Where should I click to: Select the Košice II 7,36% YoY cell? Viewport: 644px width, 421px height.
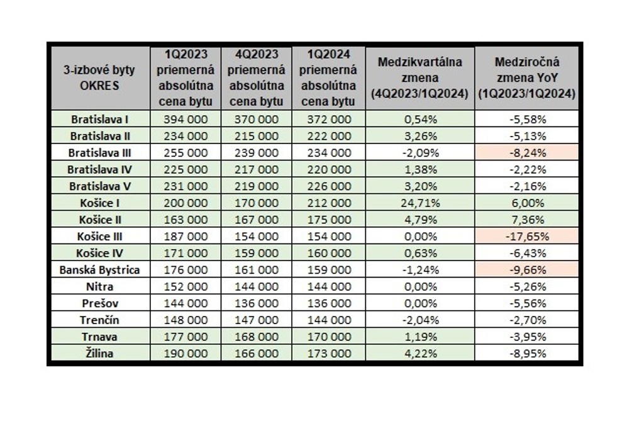point(526,220)
